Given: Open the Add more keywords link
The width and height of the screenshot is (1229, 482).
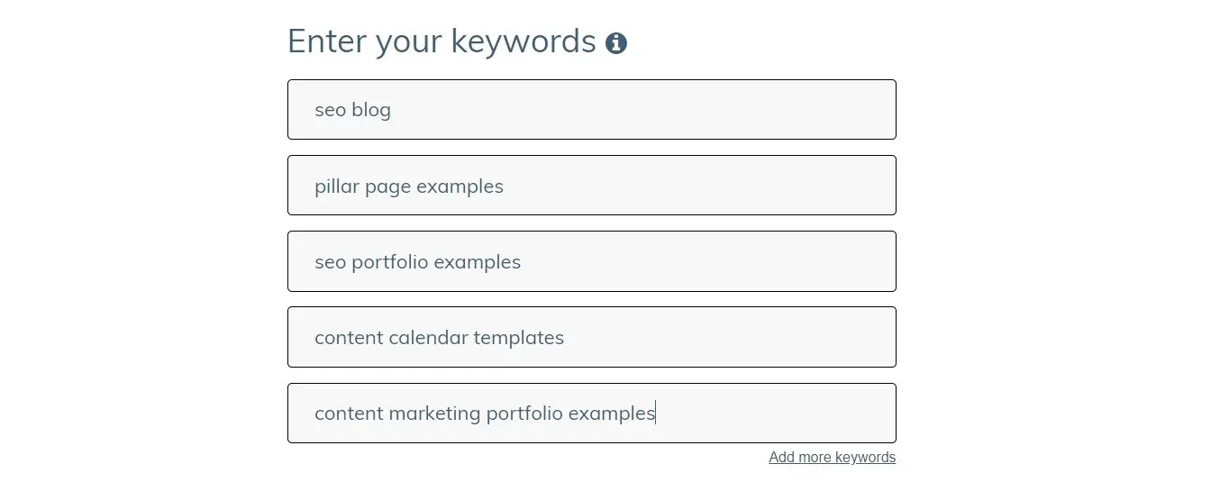Looking at the screenshot, I should tap(833, 458).
